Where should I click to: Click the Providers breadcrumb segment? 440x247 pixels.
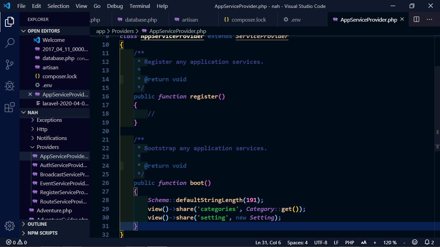coord(123,31)
